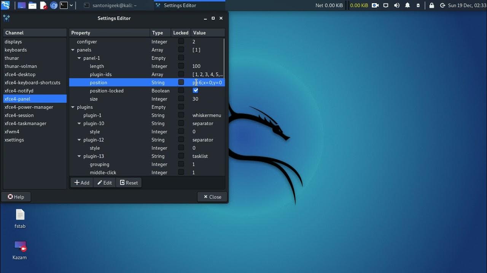Select the xfce4-session channel
The image size is (487, 273).
[35, 115]
